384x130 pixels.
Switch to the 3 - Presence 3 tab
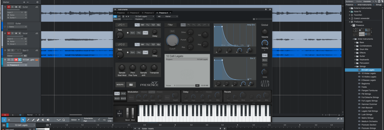click(x=148, y=13)
